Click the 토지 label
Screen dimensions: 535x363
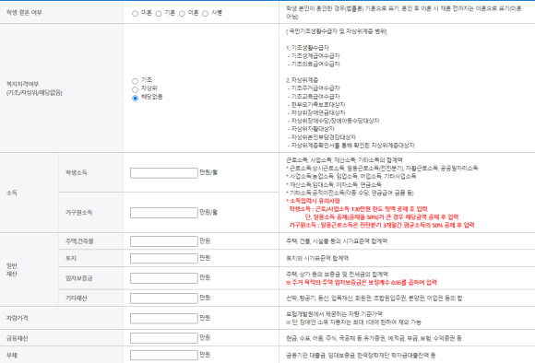71,258
